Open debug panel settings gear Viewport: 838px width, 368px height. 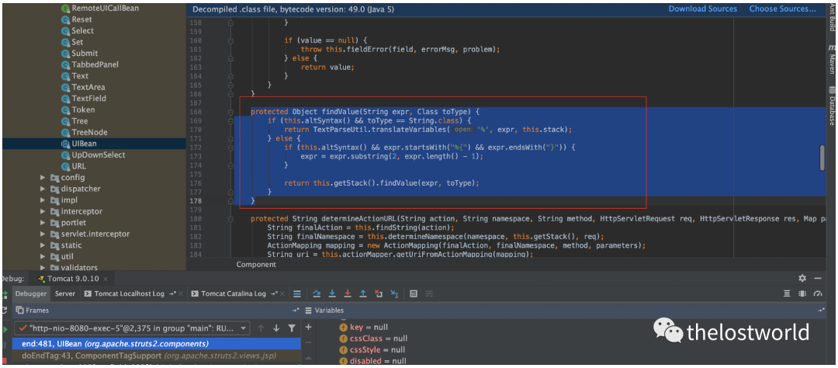click(x=802, y=278)
